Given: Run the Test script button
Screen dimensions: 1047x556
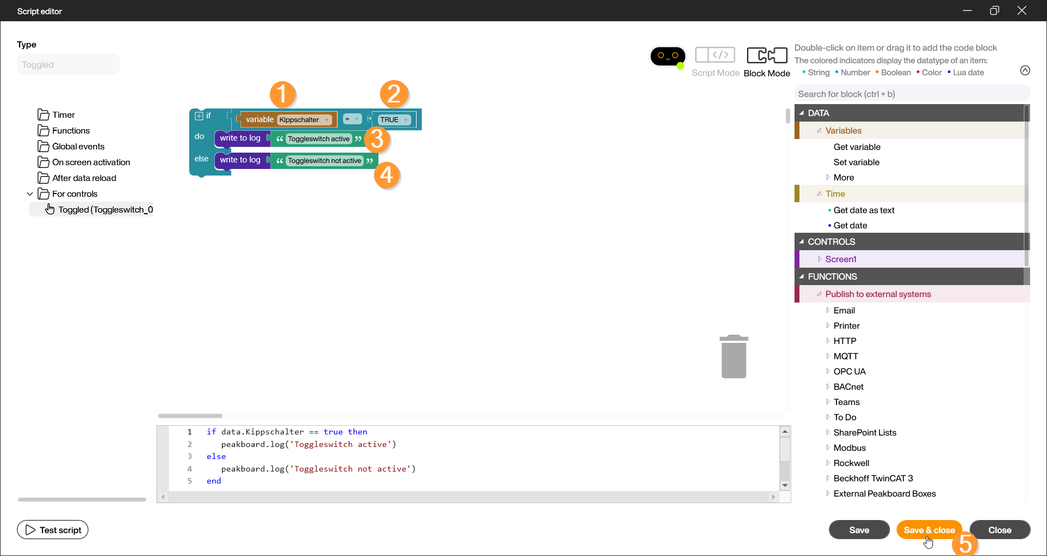Looking at the screenshot, I should pos(53,530).
